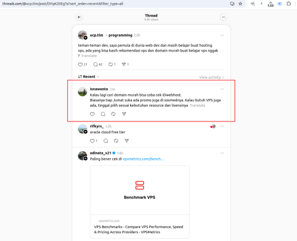Viewport: 297px width, 241px height.
Task: Like isnawanto's reply
Action: (x=92, y=114)
